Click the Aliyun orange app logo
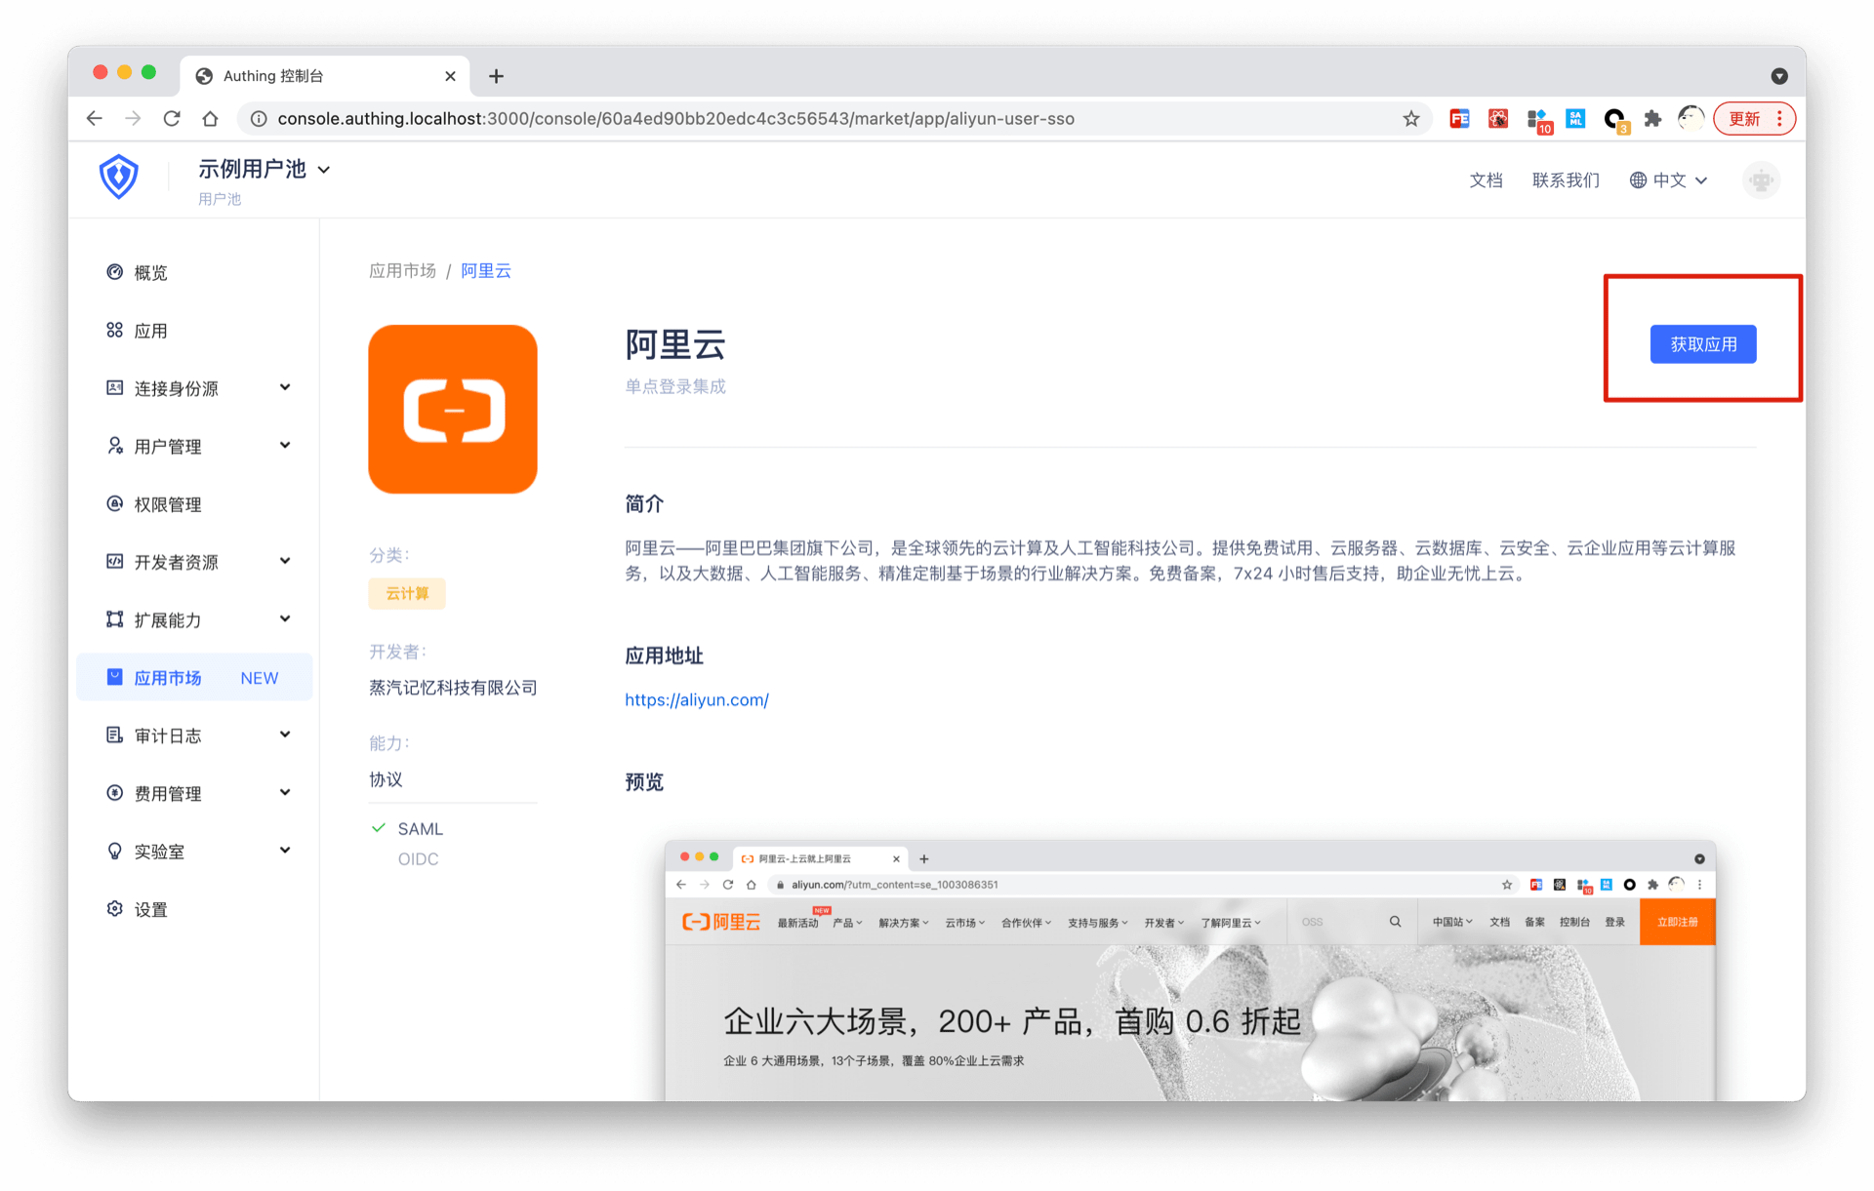Viewport: 1874px width, 1191px height. tap(453, 410)
